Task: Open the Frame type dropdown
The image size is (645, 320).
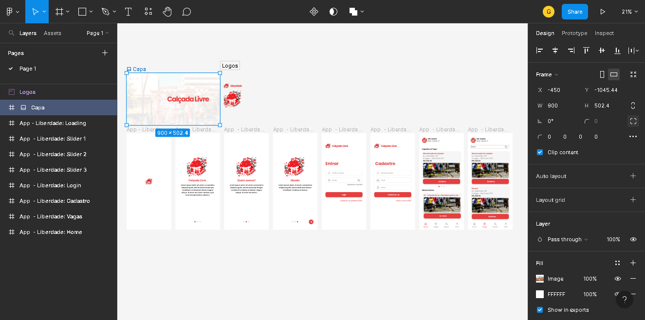Action: click(547, 74)
